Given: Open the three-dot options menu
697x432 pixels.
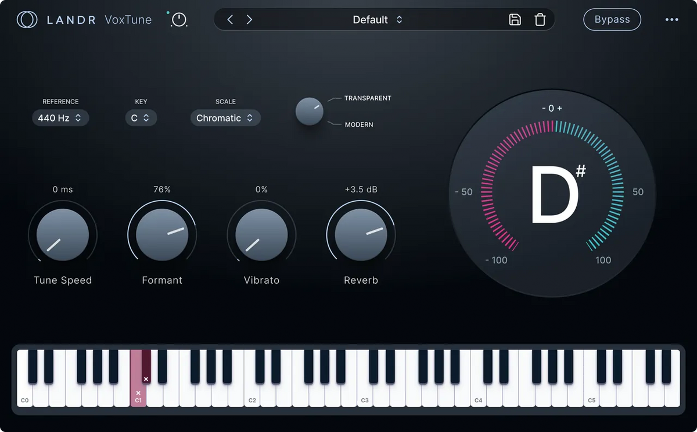Looking at the screenshot, I should [671, 19].
